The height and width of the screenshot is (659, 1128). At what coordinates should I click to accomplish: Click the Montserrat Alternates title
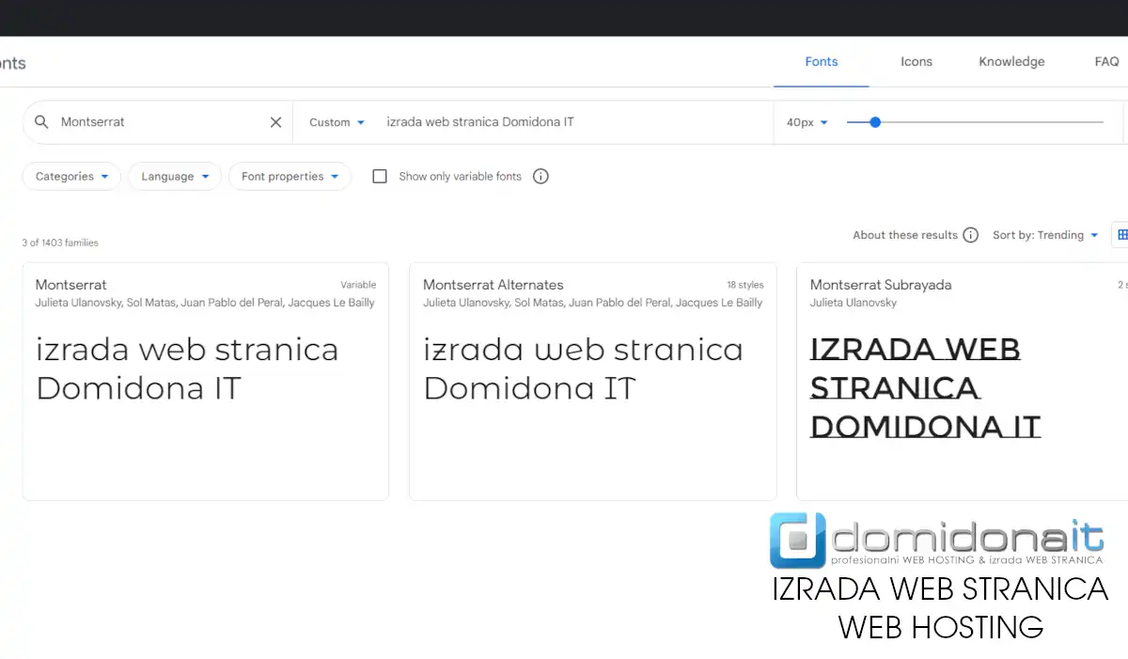click(x=493, y=285)
